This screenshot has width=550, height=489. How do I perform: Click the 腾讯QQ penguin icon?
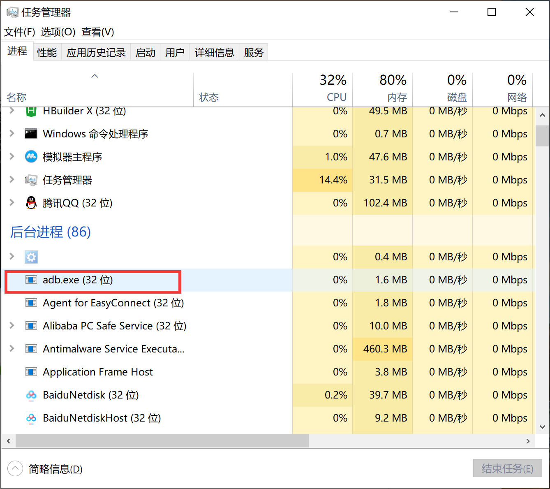(31, 203)
